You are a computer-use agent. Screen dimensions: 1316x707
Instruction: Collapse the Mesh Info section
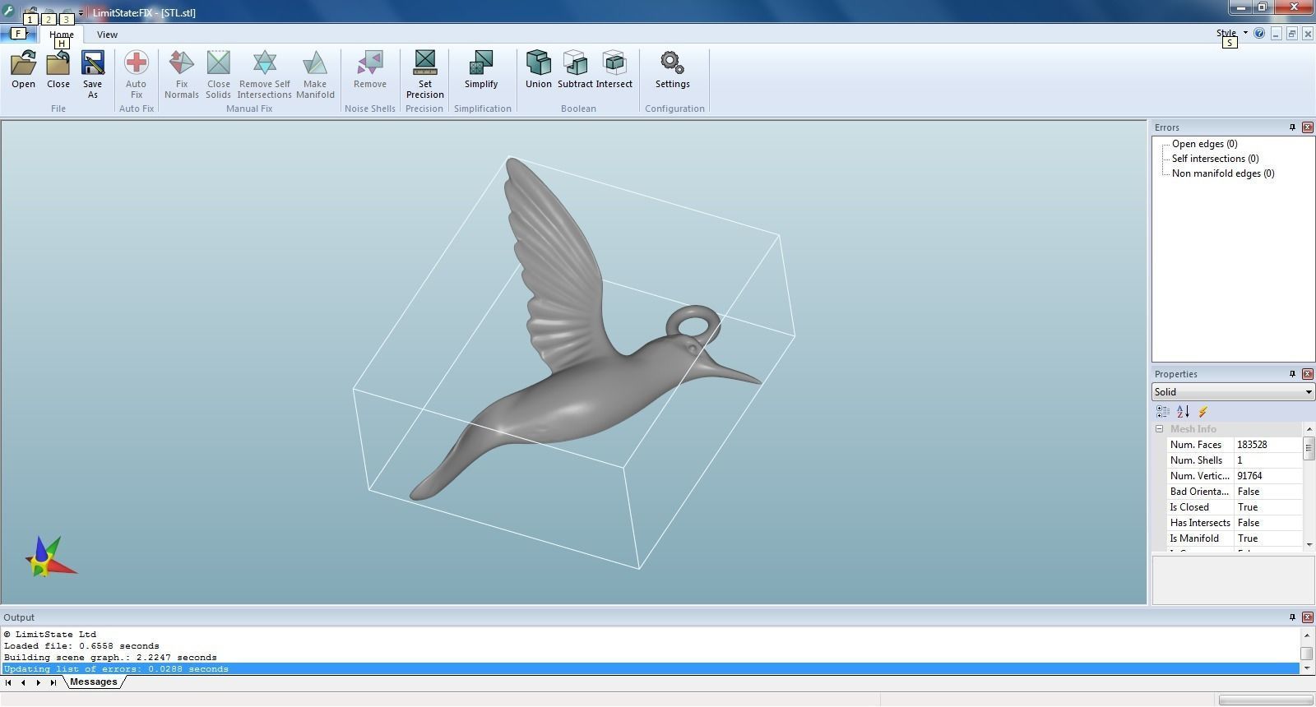tap(1159, 429)
